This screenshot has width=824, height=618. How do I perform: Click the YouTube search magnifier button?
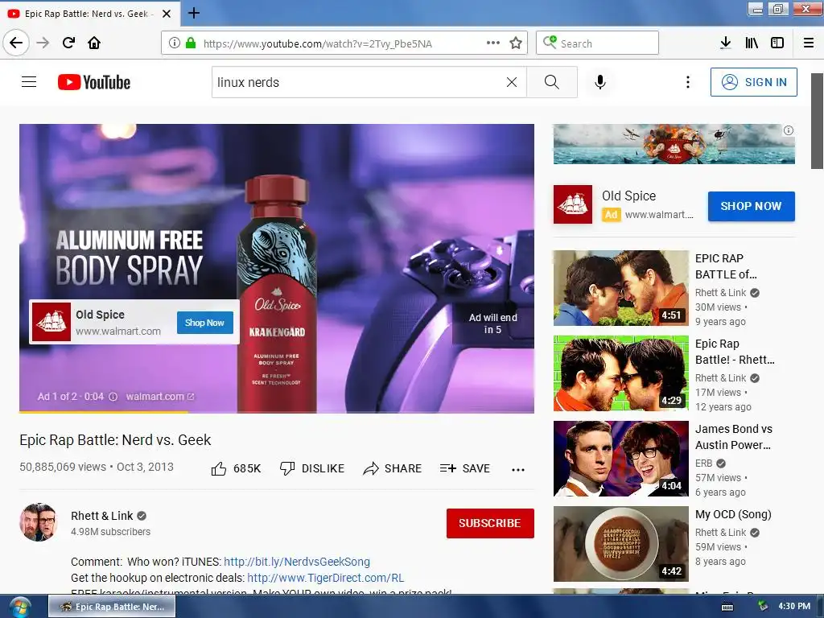point(552,82)
